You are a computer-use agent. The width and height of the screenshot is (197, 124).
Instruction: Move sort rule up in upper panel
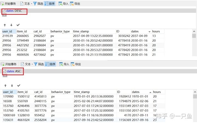tap(5, 25)
